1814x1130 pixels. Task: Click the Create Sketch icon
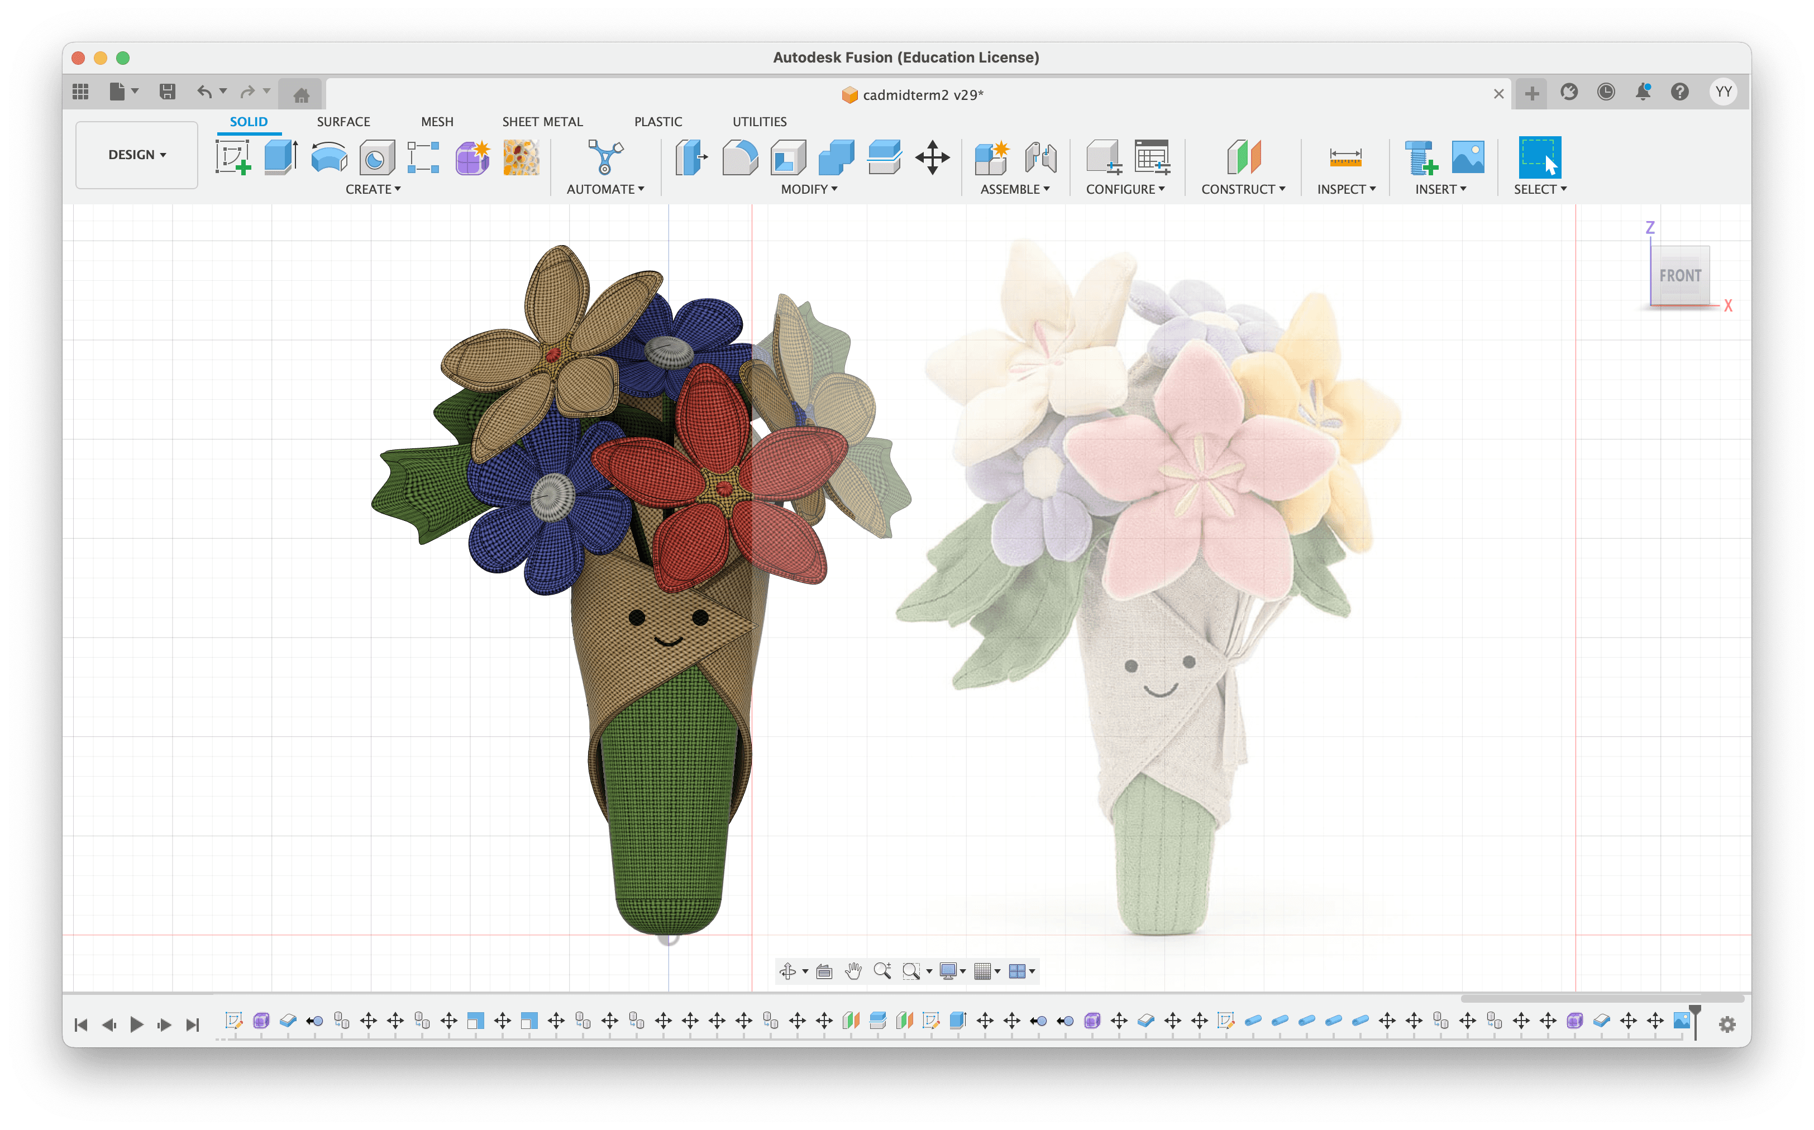point(232,157)
